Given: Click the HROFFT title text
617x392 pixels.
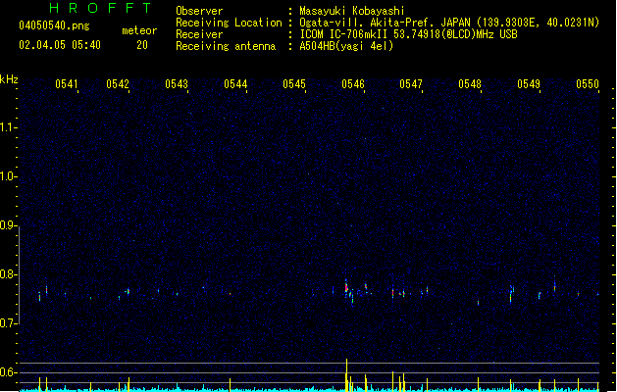Looking at the screenshot, I should (x=100, y=8).
